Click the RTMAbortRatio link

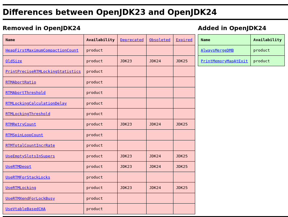click(21, 82)
